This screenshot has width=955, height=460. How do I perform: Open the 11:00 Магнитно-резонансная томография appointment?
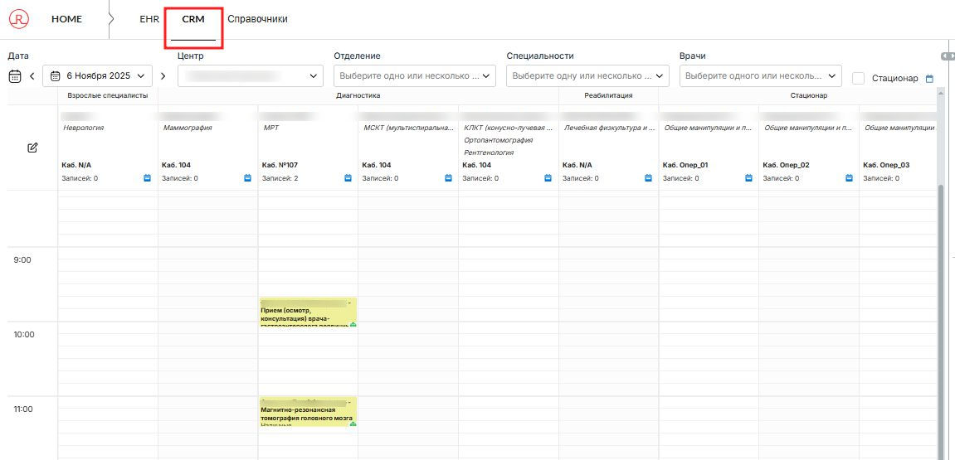(308, 412)
